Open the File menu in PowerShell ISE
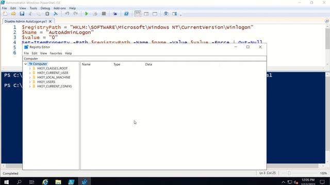The height and width of the screenshot is (185, 330). pos(4,8)
